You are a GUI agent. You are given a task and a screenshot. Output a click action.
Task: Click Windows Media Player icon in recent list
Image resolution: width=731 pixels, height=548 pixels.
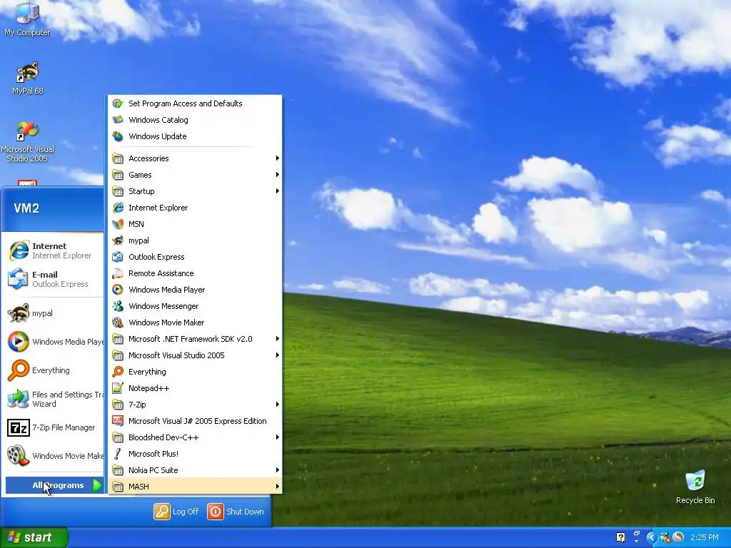tap(18, 342)
